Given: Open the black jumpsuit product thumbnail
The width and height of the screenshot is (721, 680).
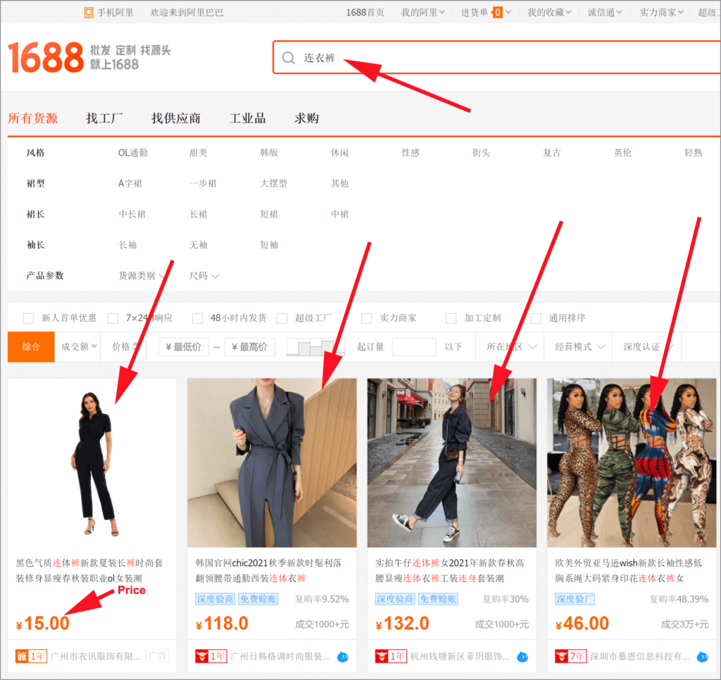Looking at the screenshot, I should pyautogui.click(x=92, y=462).
